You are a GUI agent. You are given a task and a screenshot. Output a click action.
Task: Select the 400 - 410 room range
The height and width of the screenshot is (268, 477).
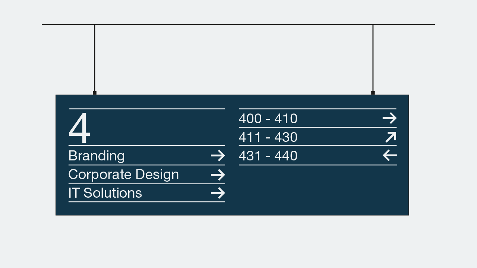[x=268, y=119]
